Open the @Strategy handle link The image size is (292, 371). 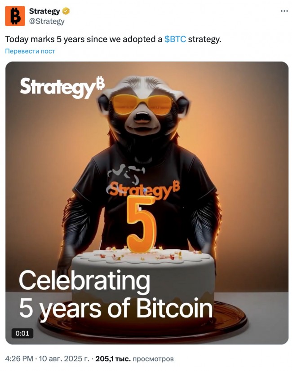[x=47, y=21]
